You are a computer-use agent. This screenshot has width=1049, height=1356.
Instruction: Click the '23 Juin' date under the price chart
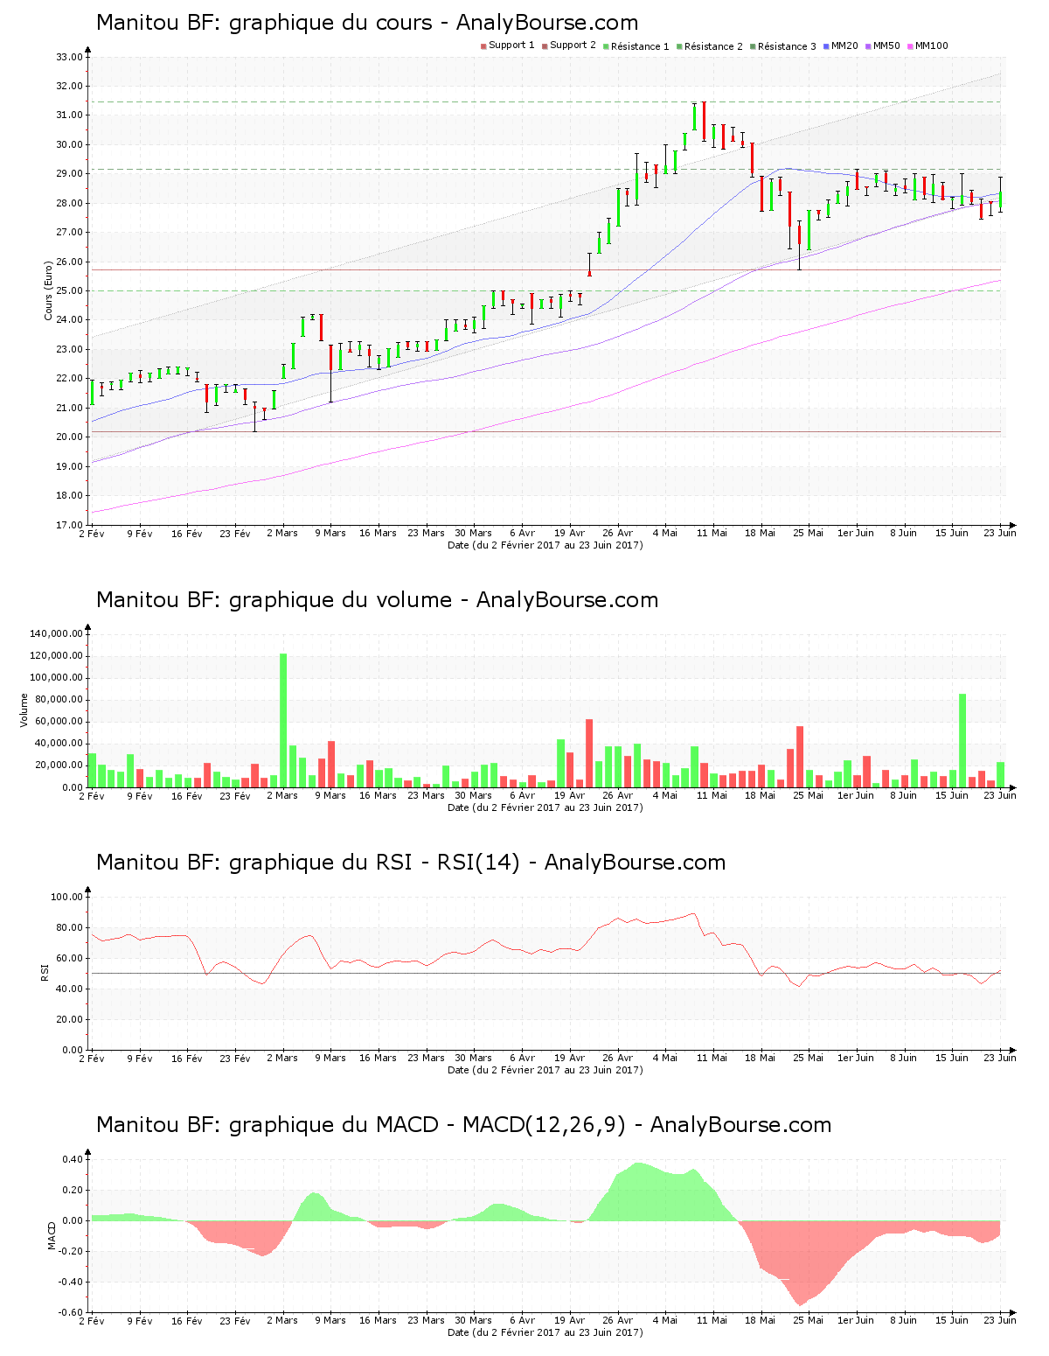tap(1000, 533)
